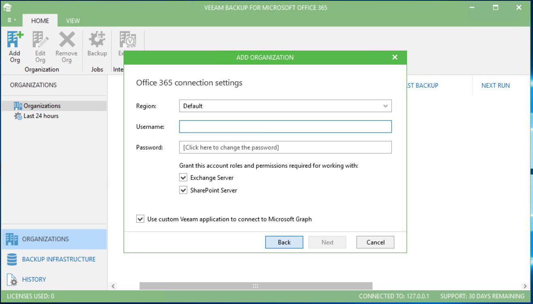Click the Office 365 connection settings heading
This screenshot has width=533, height=304.
pos(189,83)
